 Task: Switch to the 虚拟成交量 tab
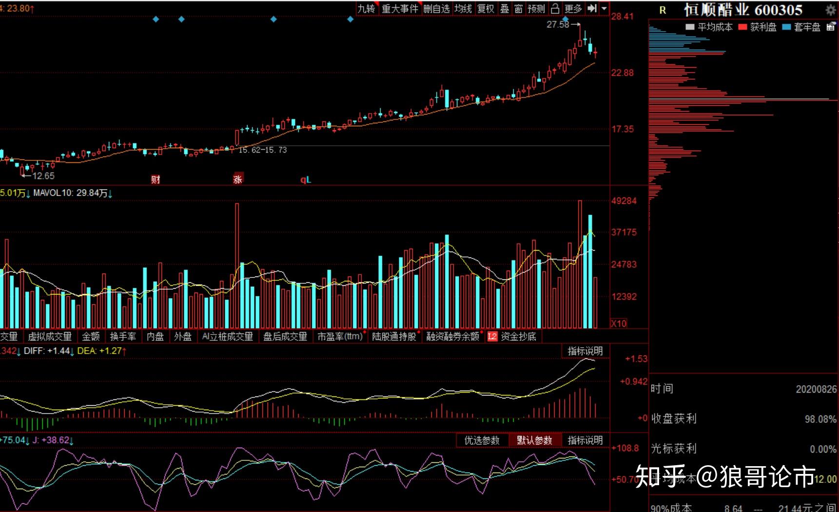click(x=50, y=336)
